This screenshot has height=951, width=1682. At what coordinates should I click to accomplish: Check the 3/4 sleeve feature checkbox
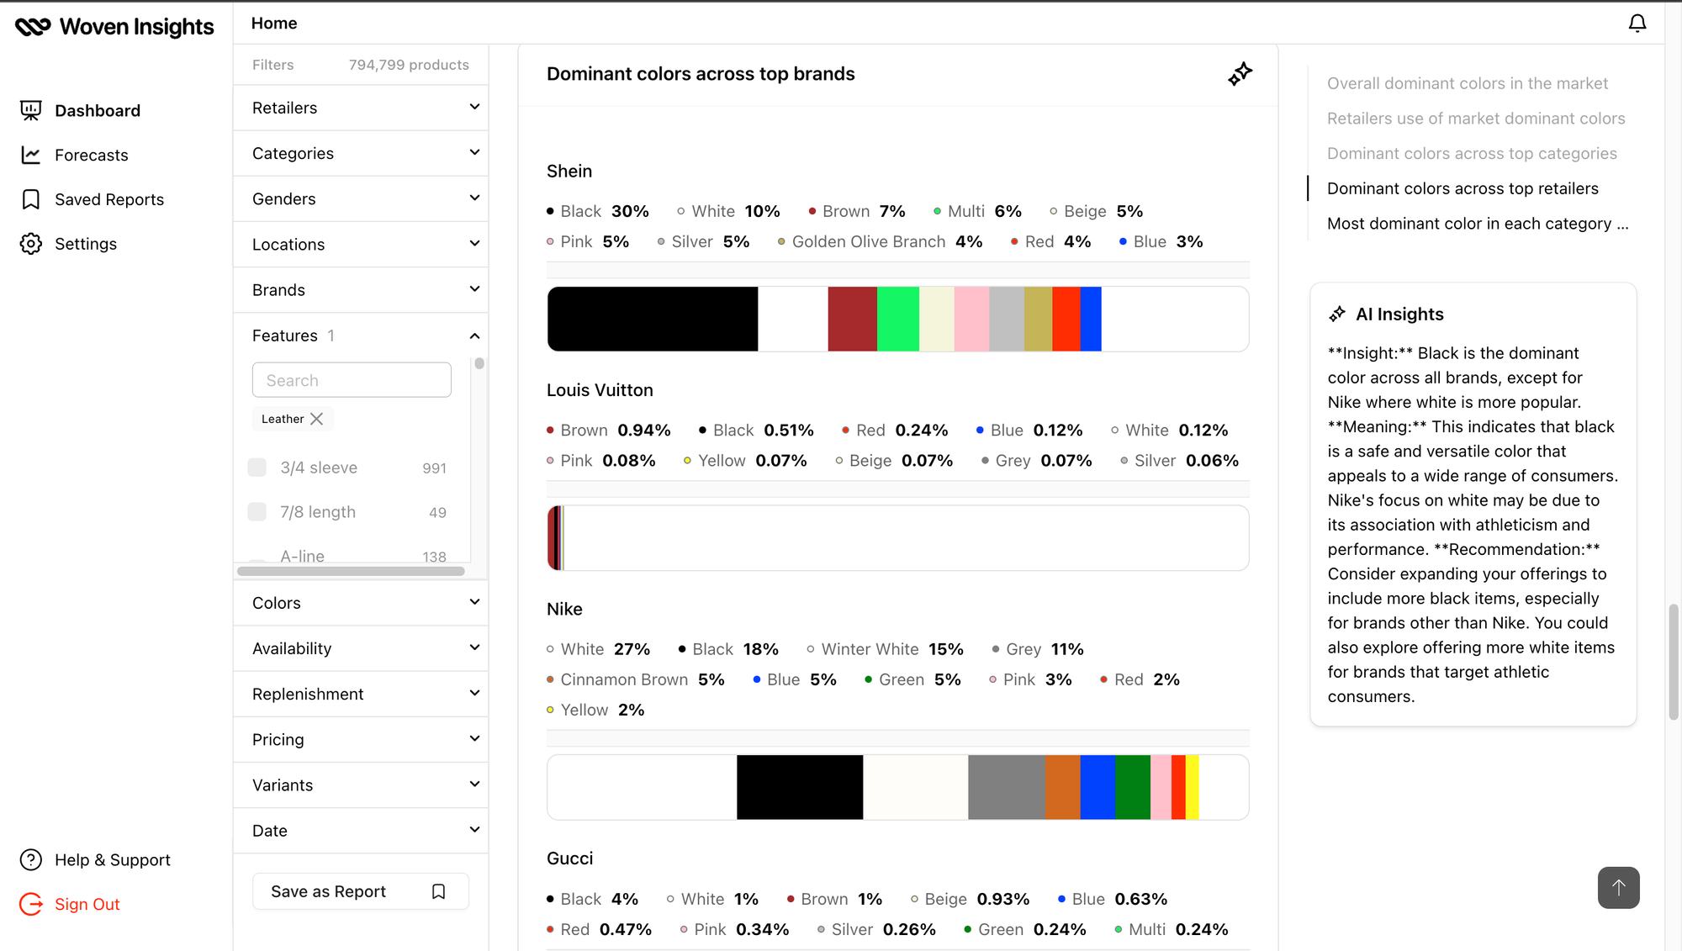coord(257,468)
